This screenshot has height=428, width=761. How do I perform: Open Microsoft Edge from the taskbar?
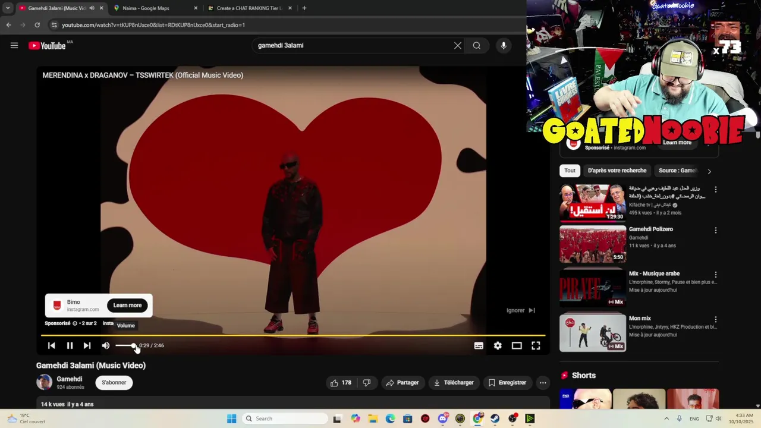tap(390, 418)
